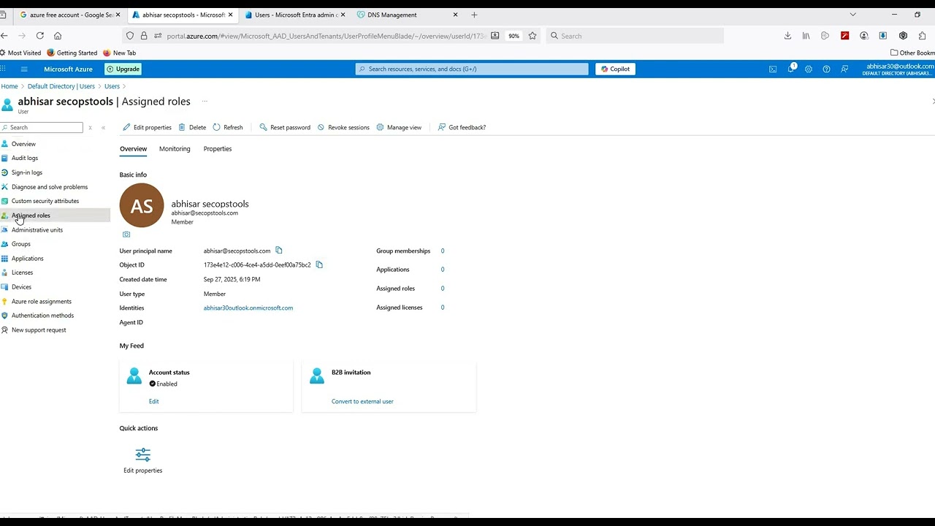This screenshot has width=935, height=526.
Task: Open Home breadcrumb link
Action: click(x=9, y=86)
